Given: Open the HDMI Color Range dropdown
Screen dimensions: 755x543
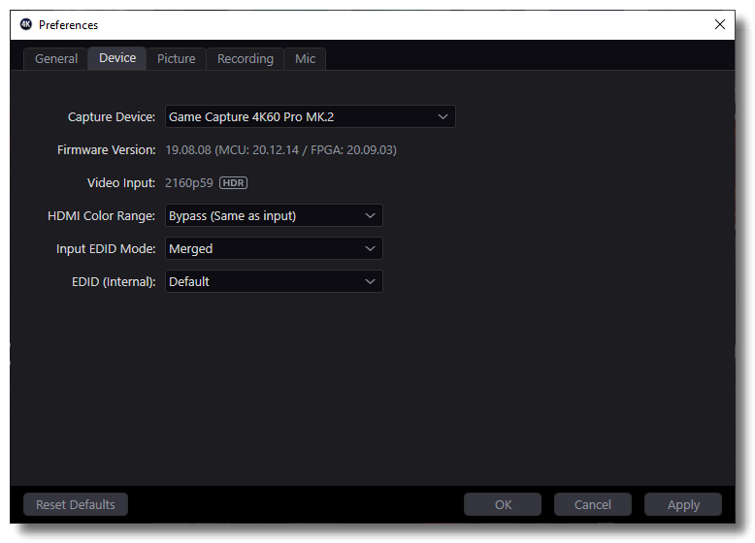Looking at the screenshot, I should (274, 215).
